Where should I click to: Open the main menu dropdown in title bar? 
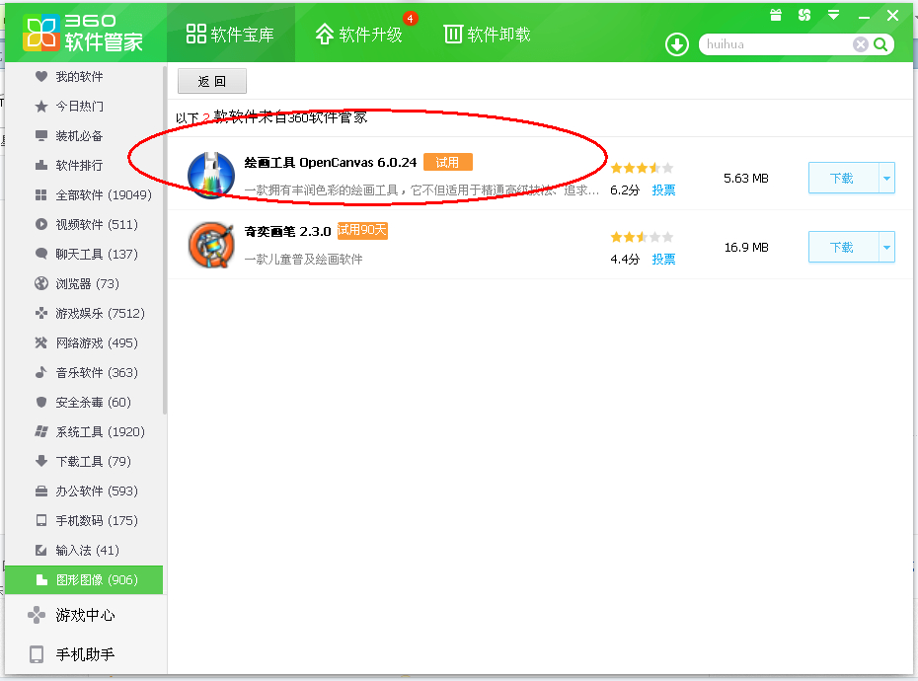coord(834,15)
